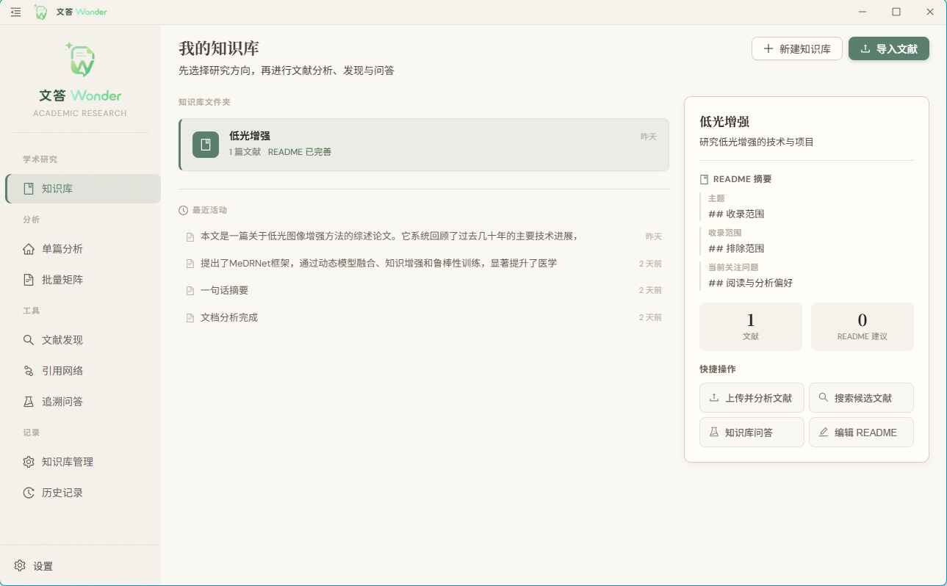Click flask icon in 知识库问答 button

click(x=714, y=433)
